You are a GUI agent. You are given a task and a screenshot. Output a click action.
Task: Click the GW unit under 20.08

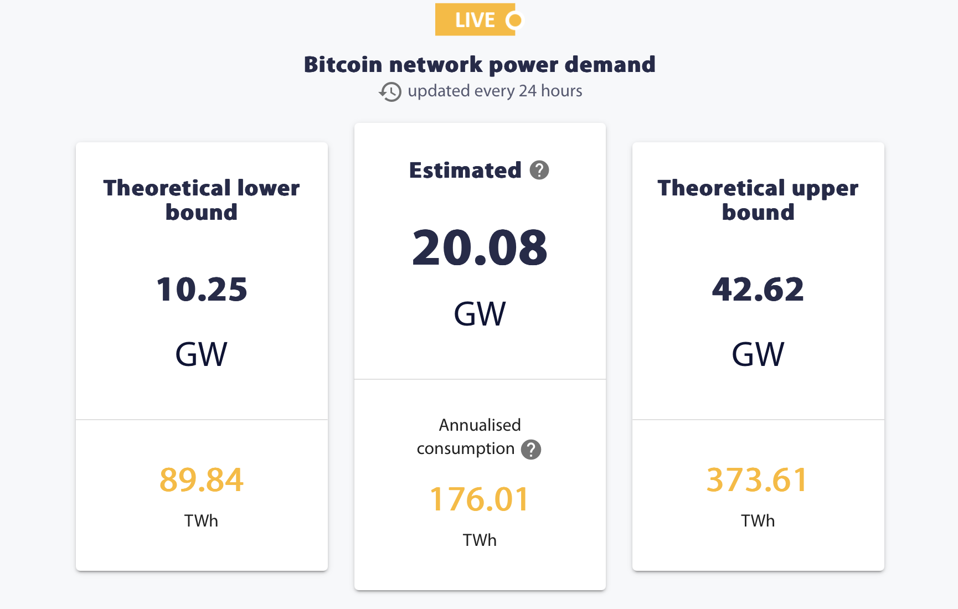coord(480,314)
